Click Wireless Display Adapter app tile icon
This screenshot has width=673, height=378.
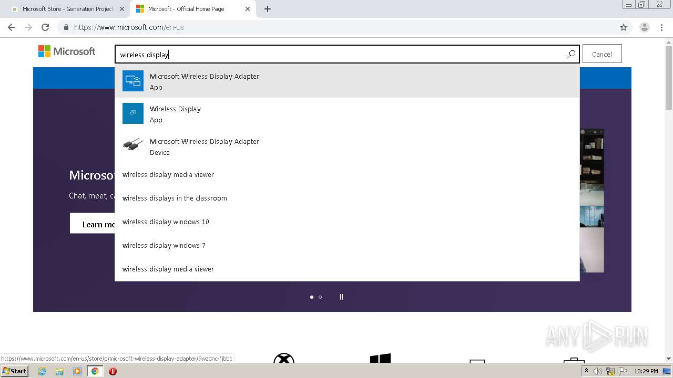click(133, 81)
